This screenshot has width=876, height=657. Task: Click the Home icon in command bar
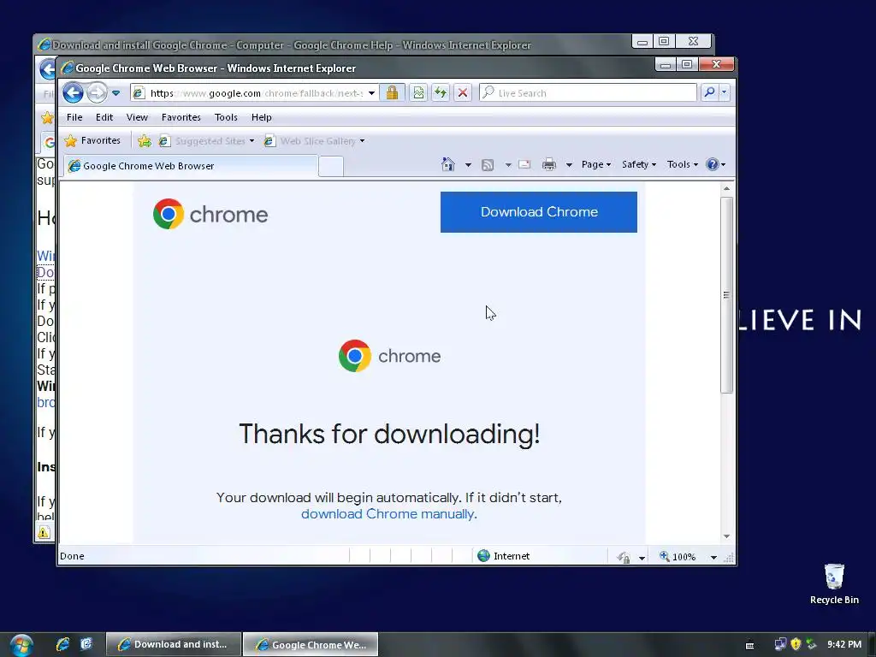(448, 164)
